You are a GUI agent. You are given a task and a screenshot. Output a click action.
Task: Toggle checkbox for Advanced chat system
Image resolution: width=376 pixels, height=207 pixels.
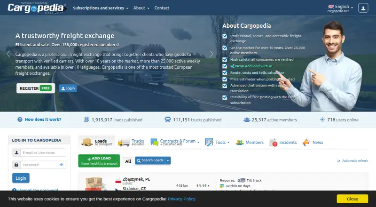[225, 86]
